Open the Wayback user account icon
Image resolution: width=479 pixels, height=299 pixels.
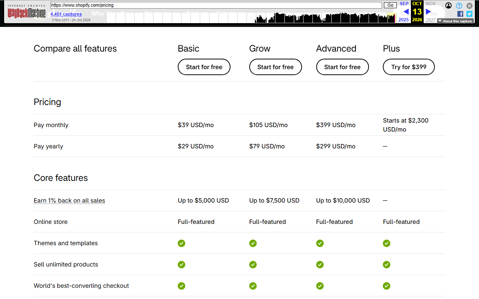(449, 6)
